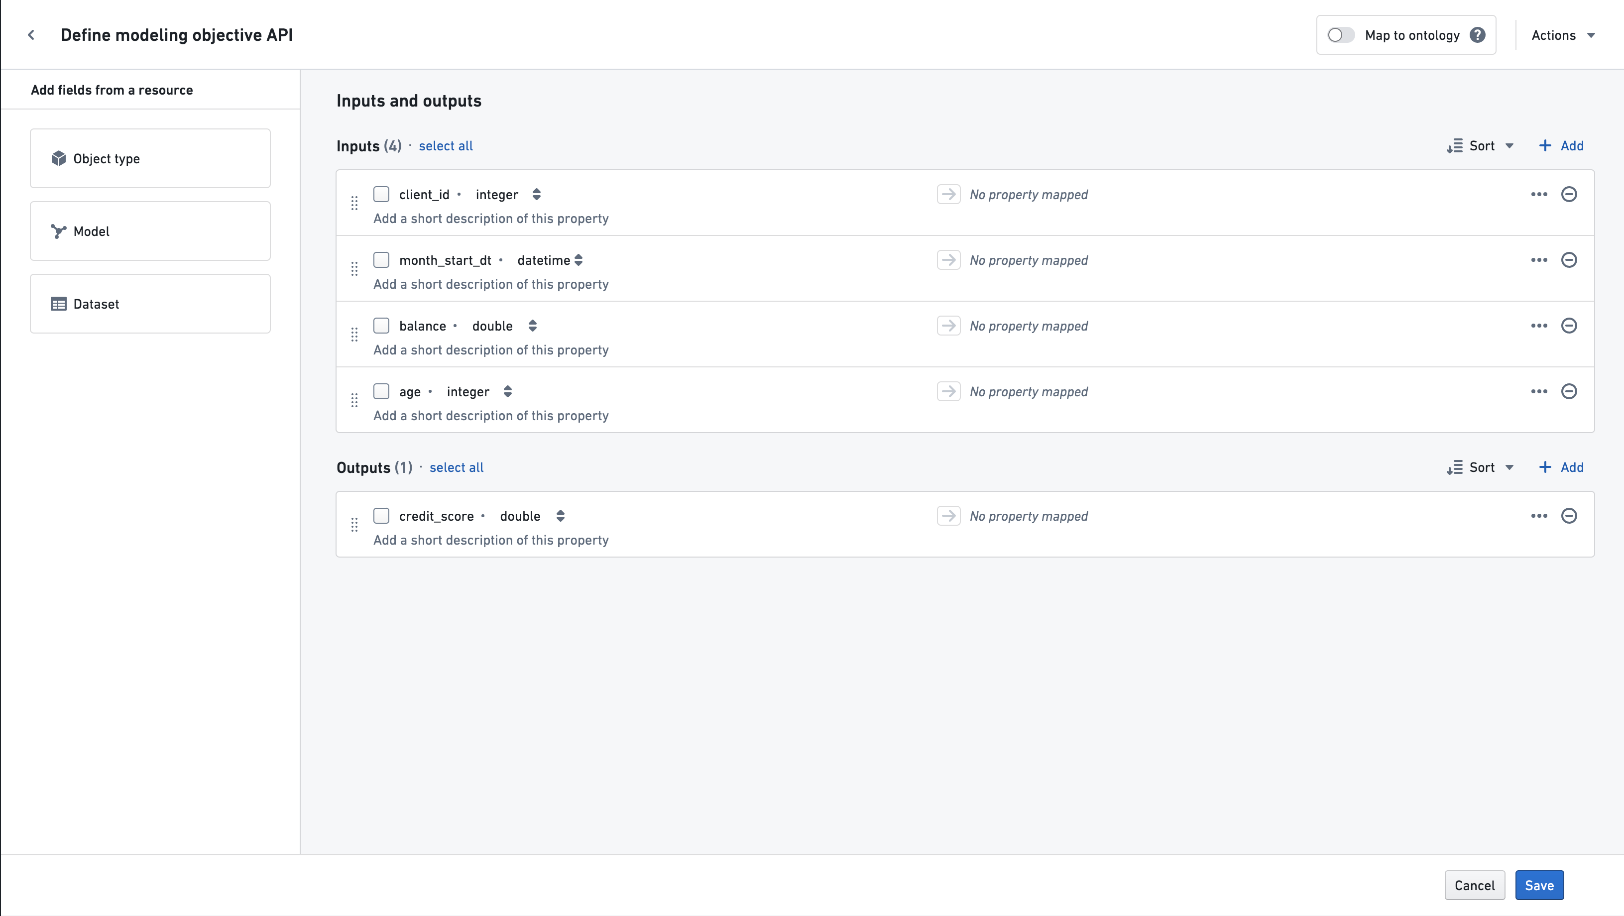Click the overflow menu for balance property
This screenshot has height=916, width=1624.
(1538, 326)
